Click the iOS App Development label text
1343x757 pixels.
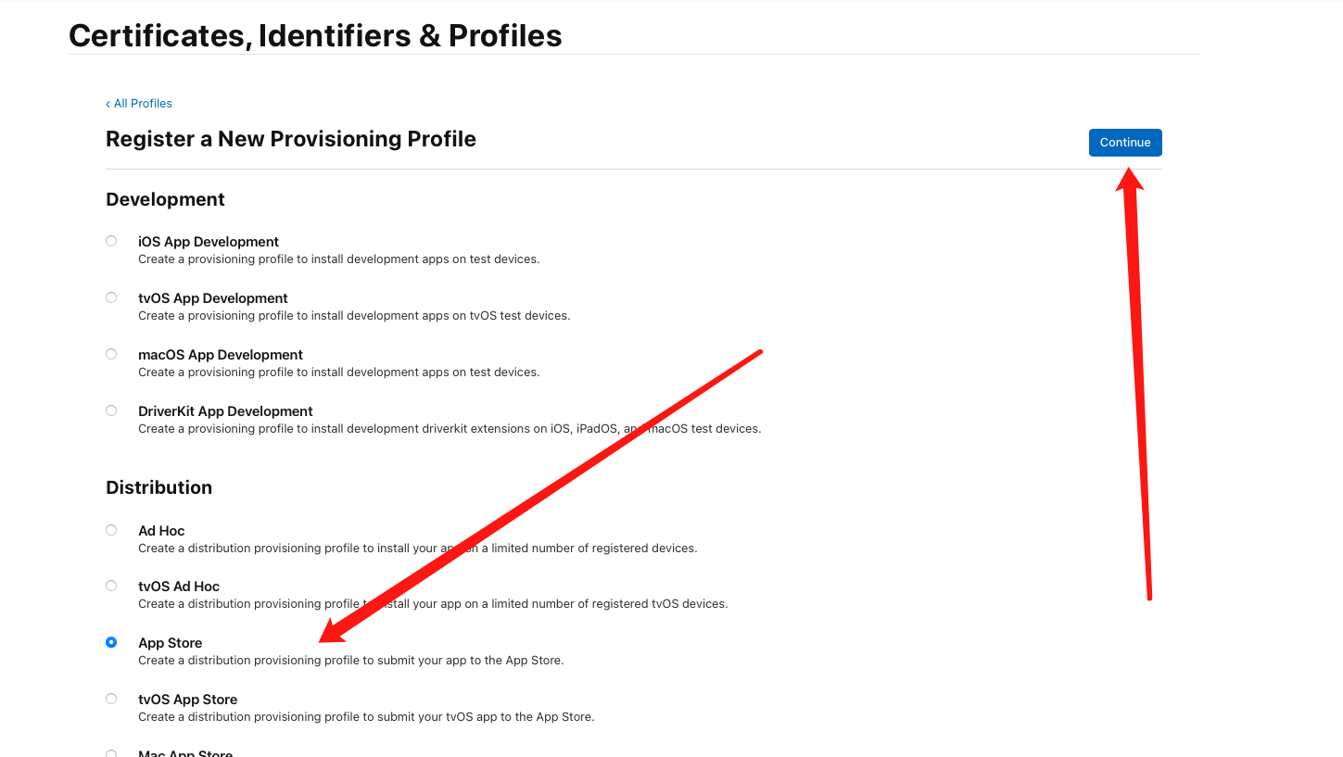point(209,242)
